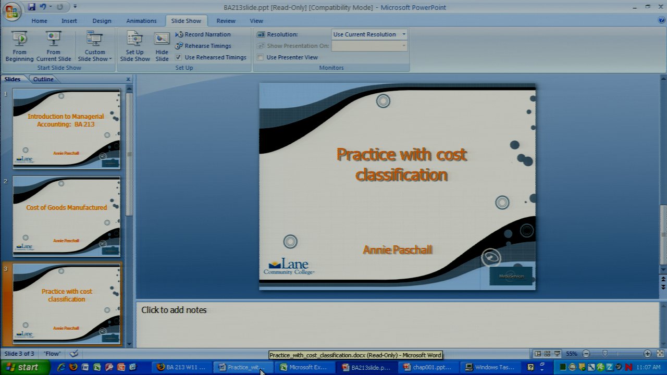Switch to the Animations tab
Screen dimensions: 667x375
point(141,21)
